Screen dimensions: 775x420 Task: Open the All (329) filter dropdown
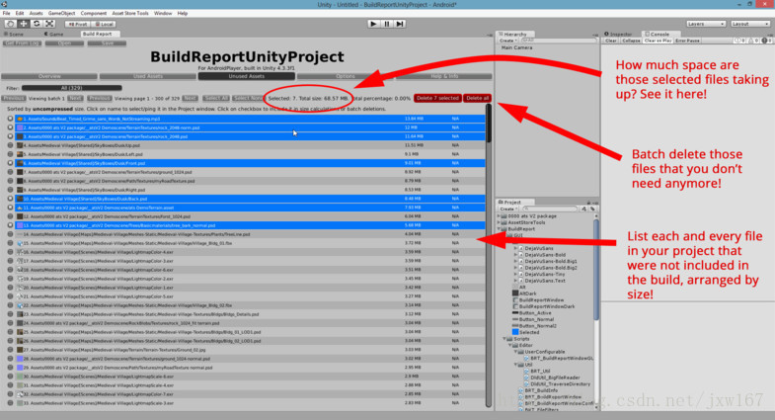click(x=72, y=88)
